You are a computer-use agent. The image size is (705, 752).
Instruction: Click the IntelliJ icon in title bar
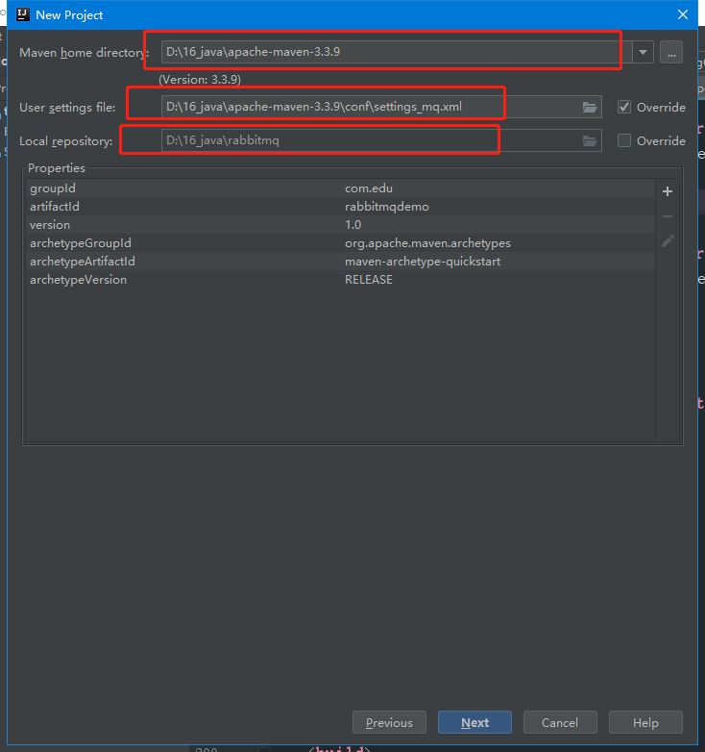click(22, 14)
